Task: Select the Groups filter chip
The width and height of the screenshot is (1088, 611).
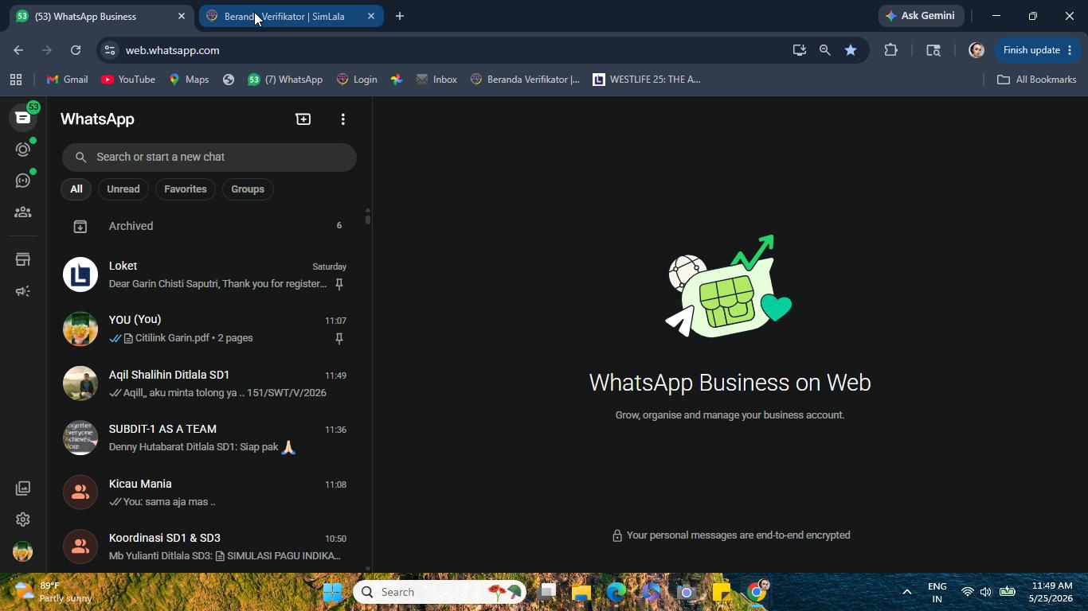Action: pos(248,189)
